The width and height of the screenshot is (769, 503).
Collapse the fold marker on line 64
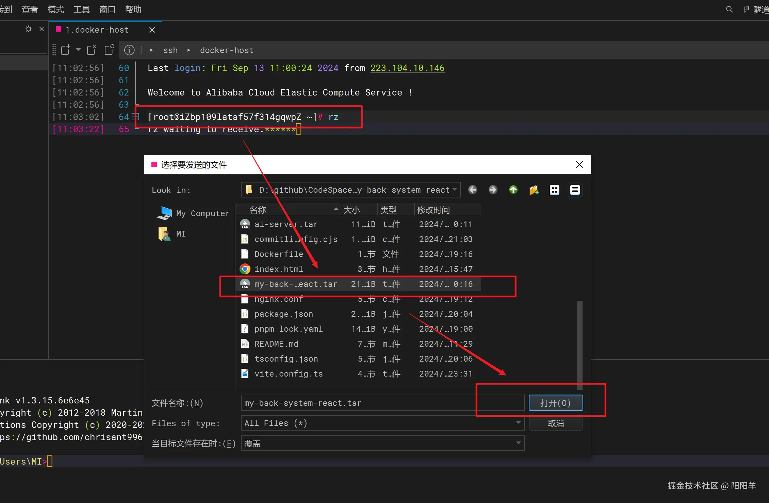pos(135,117)
